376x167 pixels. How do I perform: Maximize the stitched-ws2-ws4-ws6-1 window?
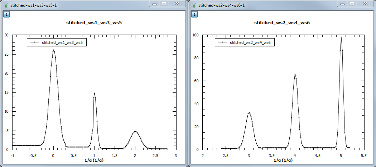[x=352, y=4]
